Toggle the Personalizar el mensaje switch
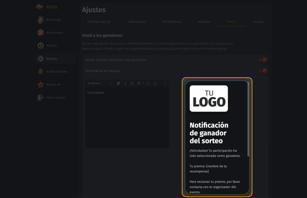 [263, 71]
